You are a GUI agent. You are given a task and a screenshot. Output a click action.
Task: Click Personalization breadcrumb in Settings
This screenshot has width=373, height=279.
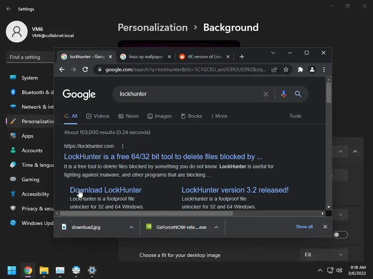pyautogui.click(x=153, y=28)
